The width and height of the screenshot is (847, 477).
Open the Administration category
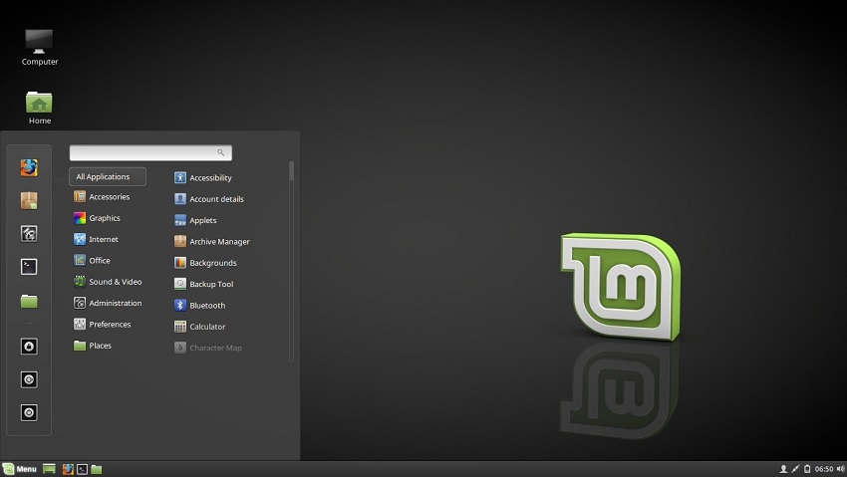coord(115,303)
